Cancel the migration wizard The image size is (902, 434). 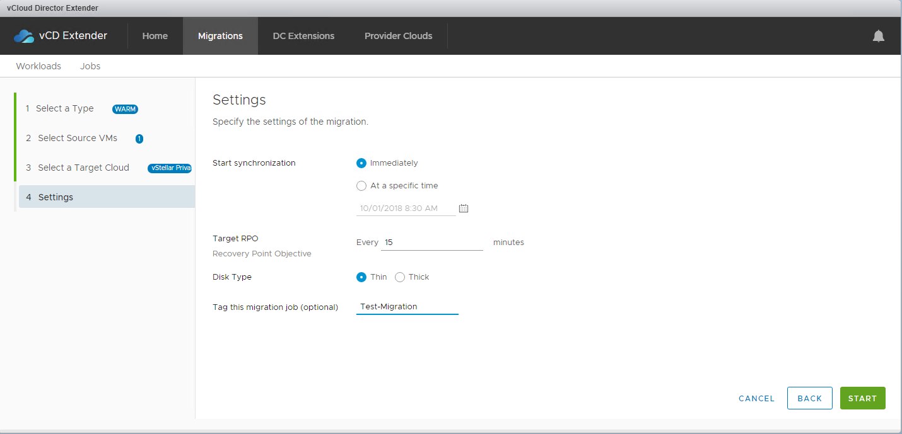click(756, 398)
